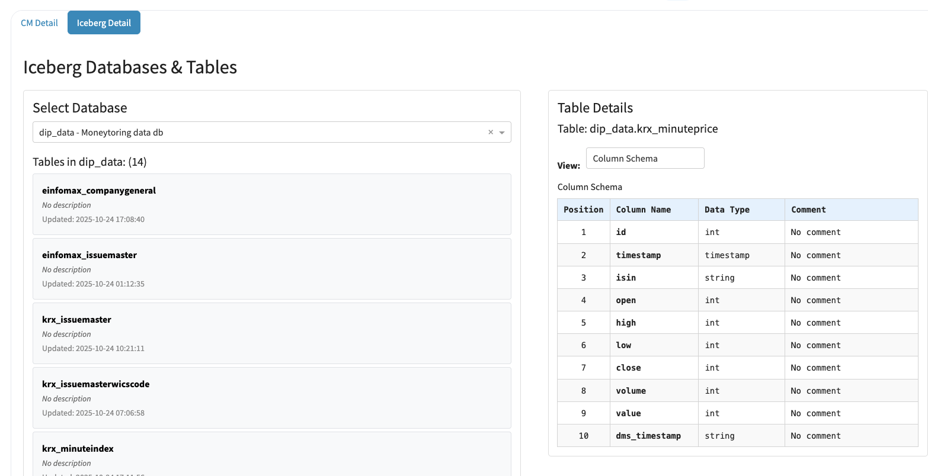Open the View dropdown showing Column Schema
This screenshot has height=476, width=928.
pos(645,159)
